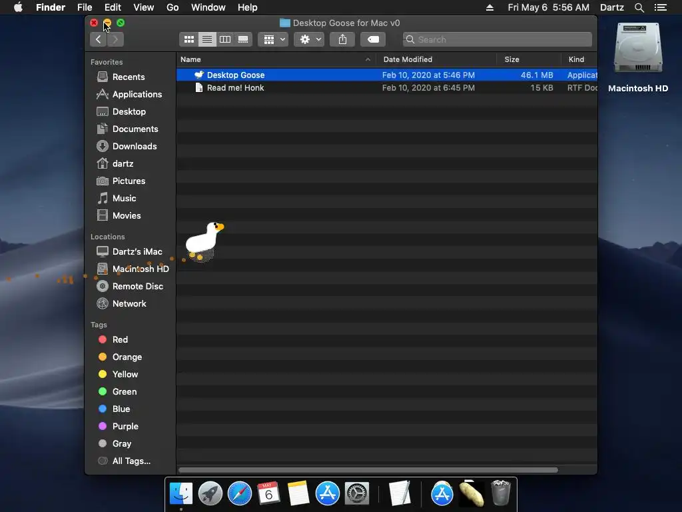This screenshot has width=682, height=512.
Task: Sort by the Name column header
Action: click(x=276, y=59)
